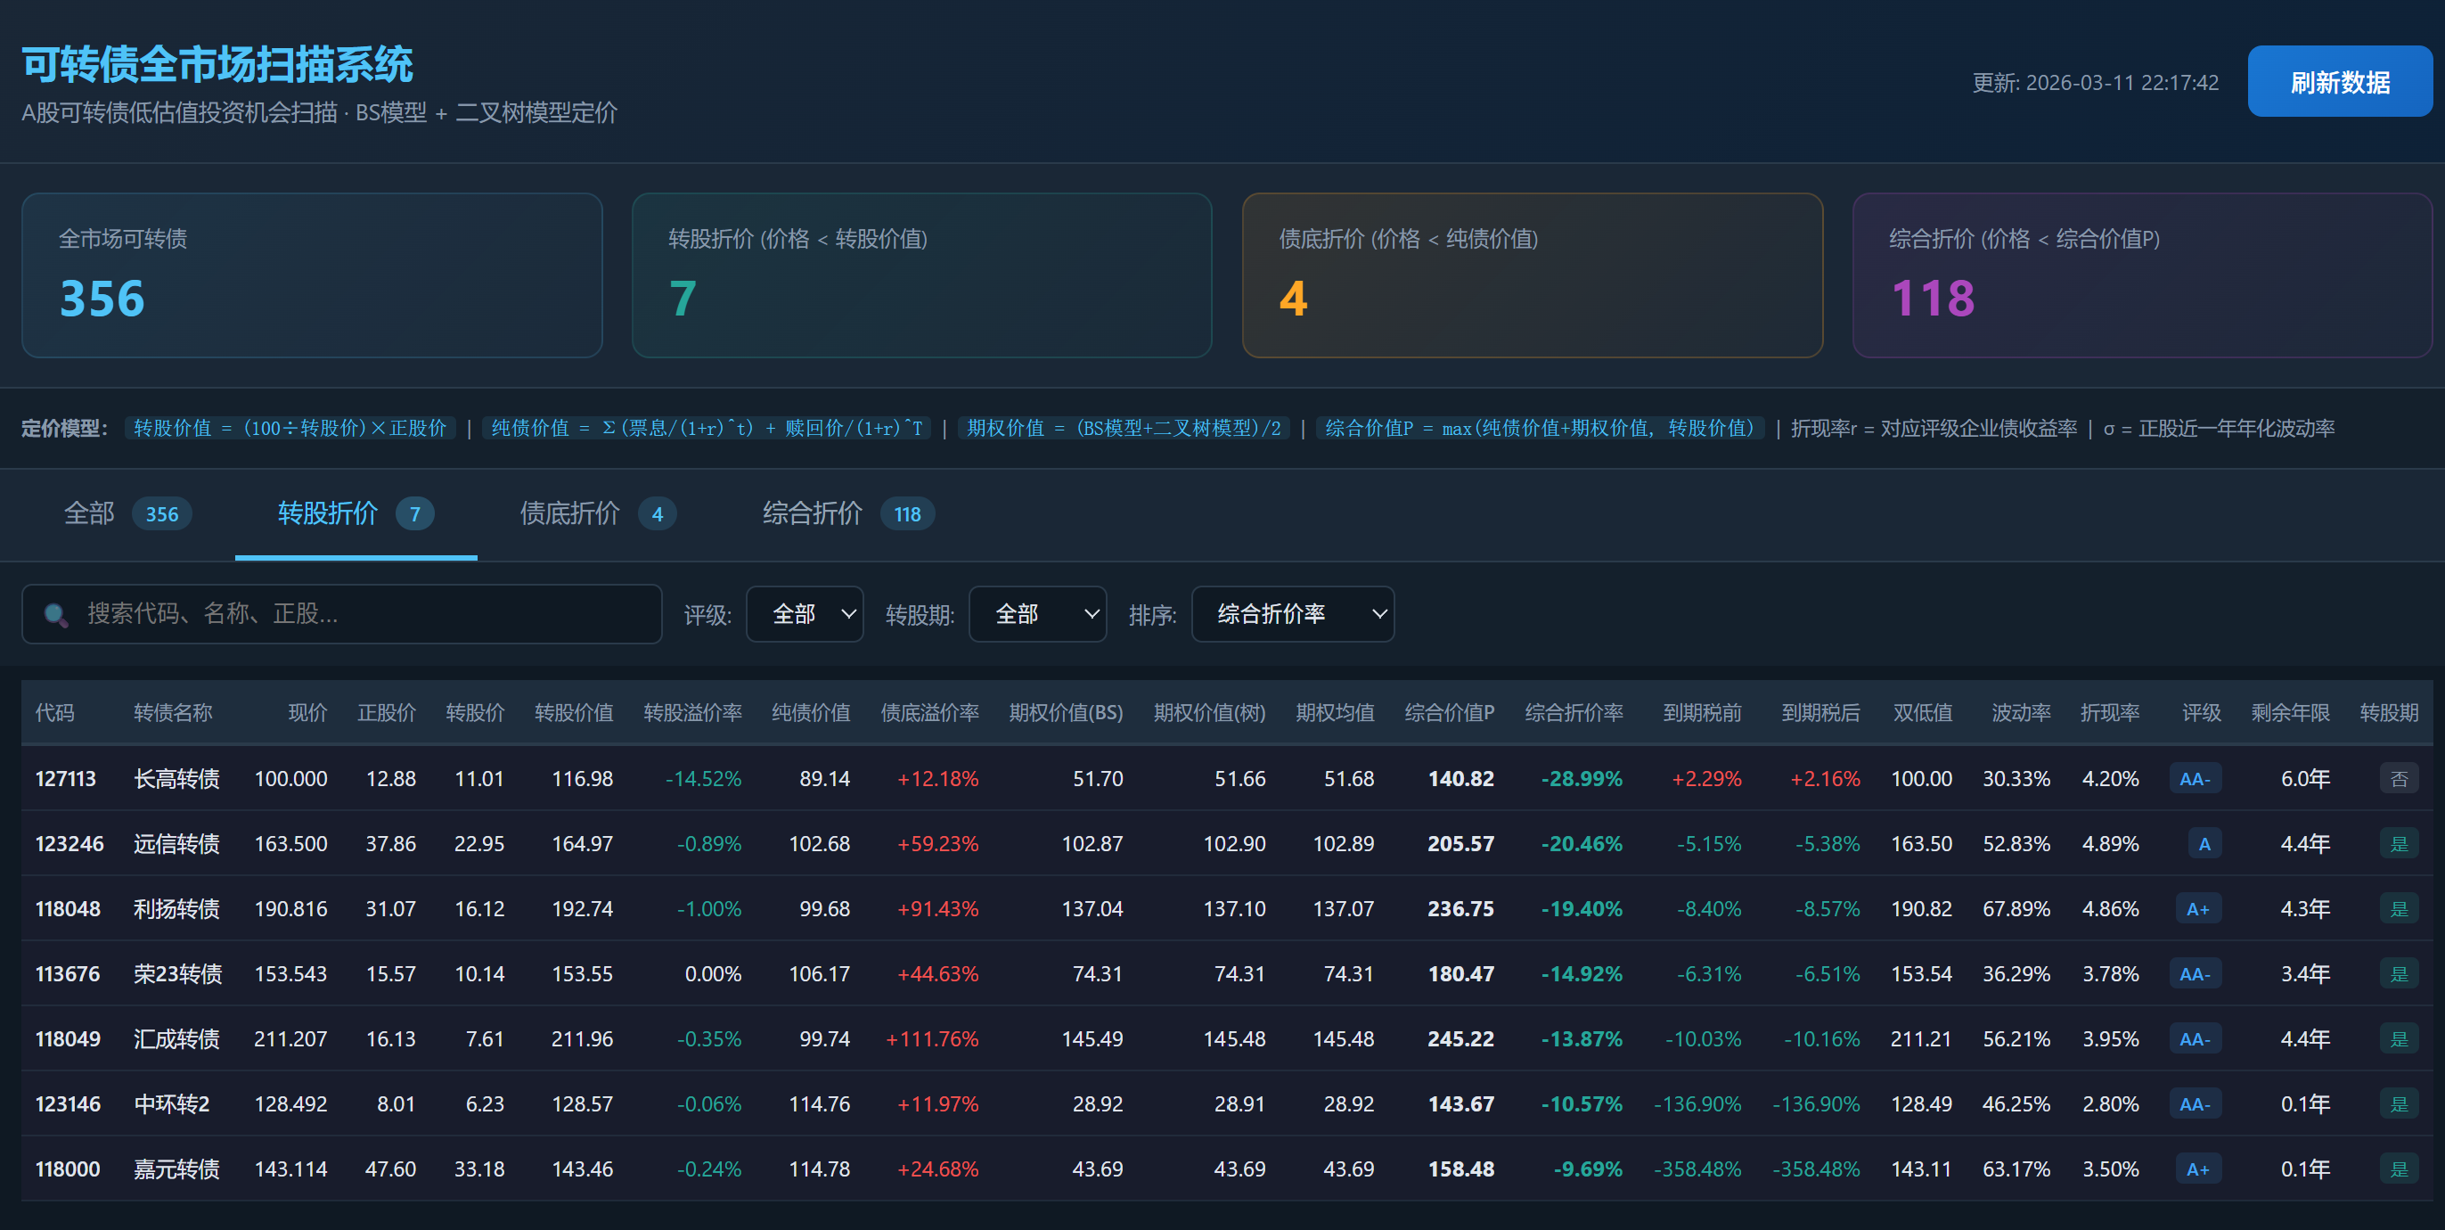Click the AA- rating badge for 长高转债
2445x1230 pixels.
2195,779
